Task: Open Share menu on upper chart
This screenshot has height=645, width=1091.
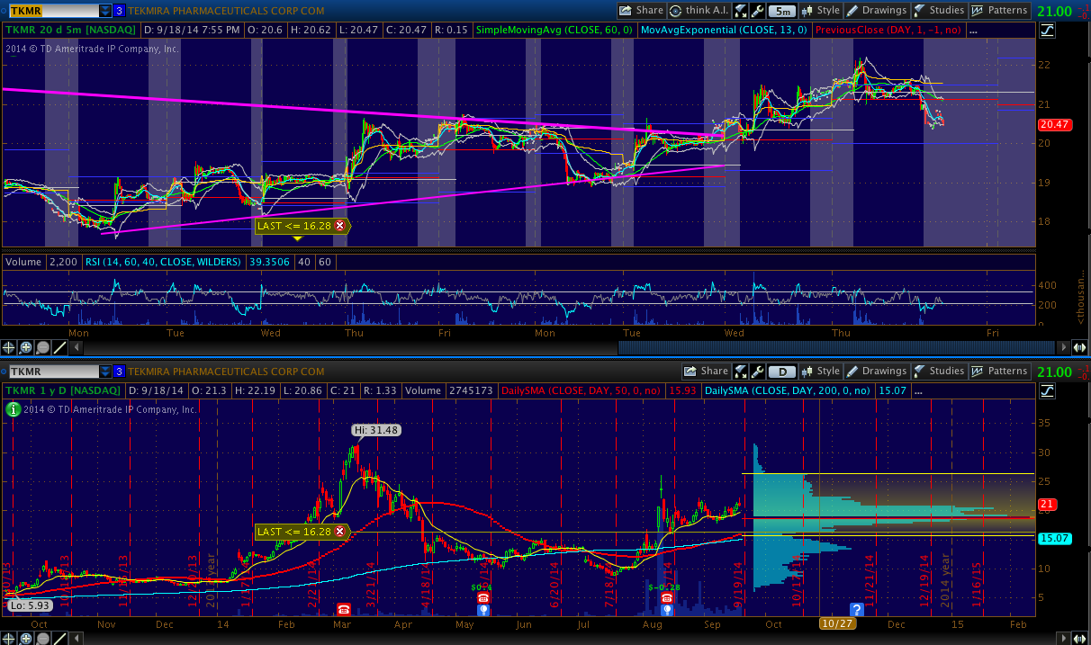Action: point(641,11)
